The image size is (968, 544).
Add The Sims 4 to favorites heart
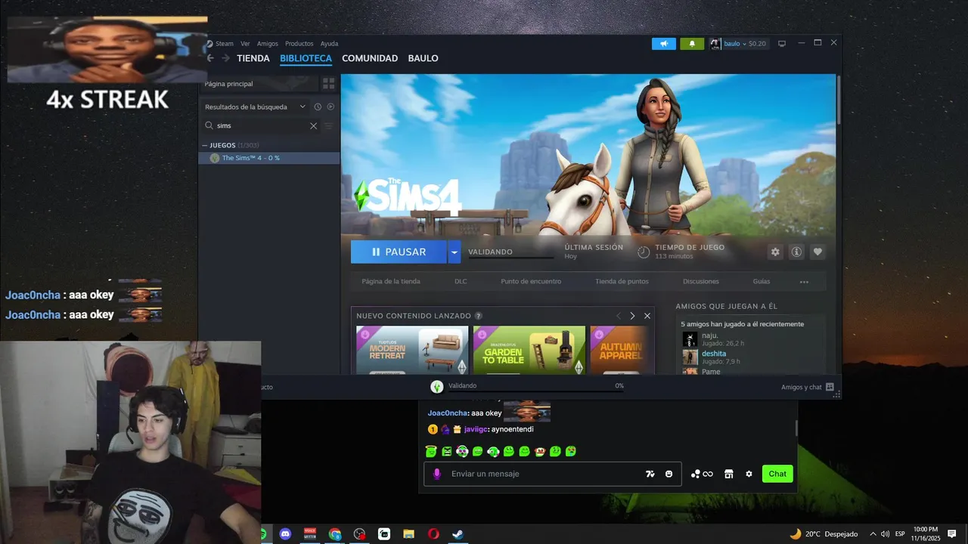[818, 252]
